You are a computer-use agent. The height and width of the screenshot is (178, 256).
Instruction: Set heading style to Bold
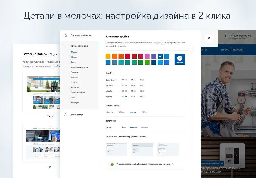pyautogui.click(x=124, y=128)
